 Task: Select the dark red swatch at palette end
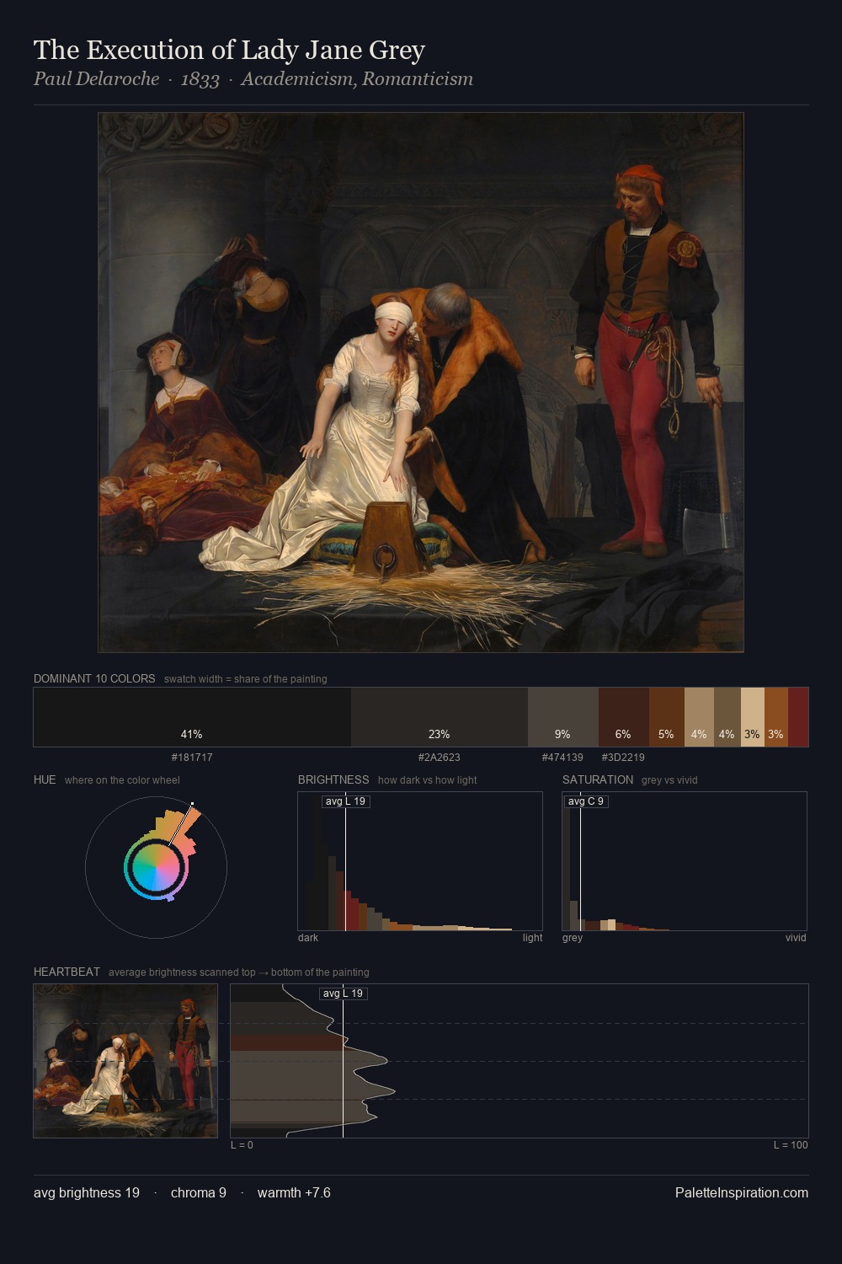coord(798,717)
